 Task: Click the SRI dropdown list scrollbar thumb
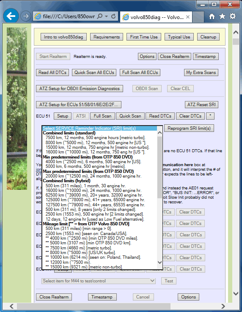pos(159,167)
